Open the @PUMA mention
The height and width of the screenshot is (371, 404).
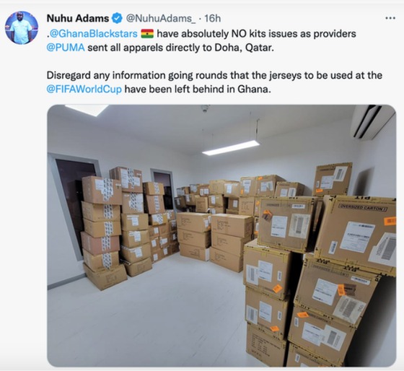66,48
